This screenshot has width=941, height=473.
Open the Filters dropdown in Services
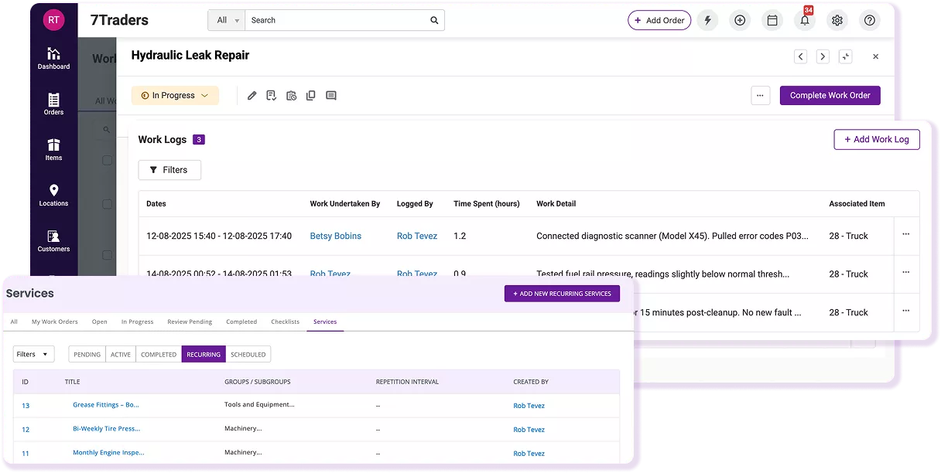tap(33, 355)
